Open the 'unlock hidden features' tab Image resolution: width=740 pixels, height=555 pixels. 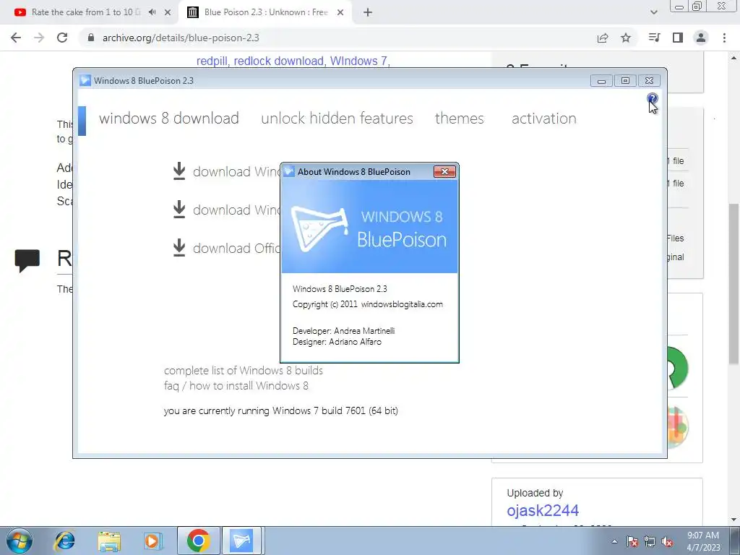[337, 119]
